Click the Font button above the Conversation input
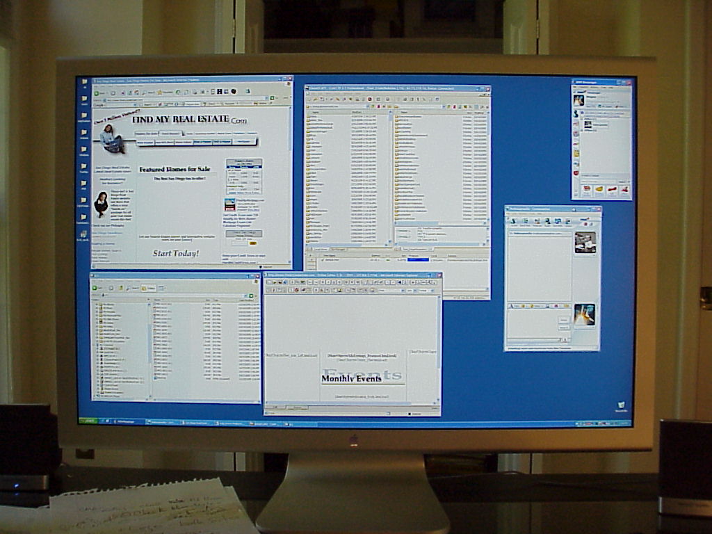 512,306
